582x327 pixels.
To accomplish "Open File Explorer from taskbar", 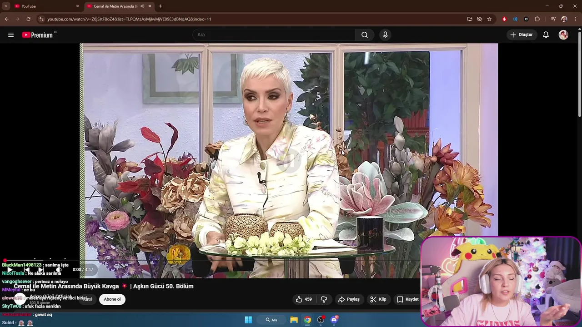I will point(294,320).
